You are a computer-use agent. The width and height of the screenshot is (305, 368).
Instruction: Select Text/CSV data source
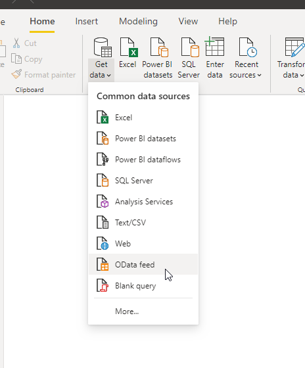[x=143, y=223]
